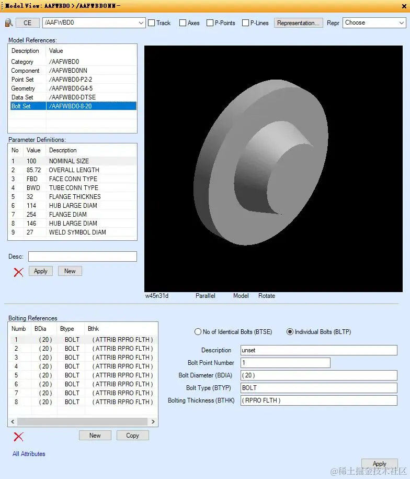Click the CE button
The height and width of the screenshot is (479, 410).
click(x=27, y=23)
